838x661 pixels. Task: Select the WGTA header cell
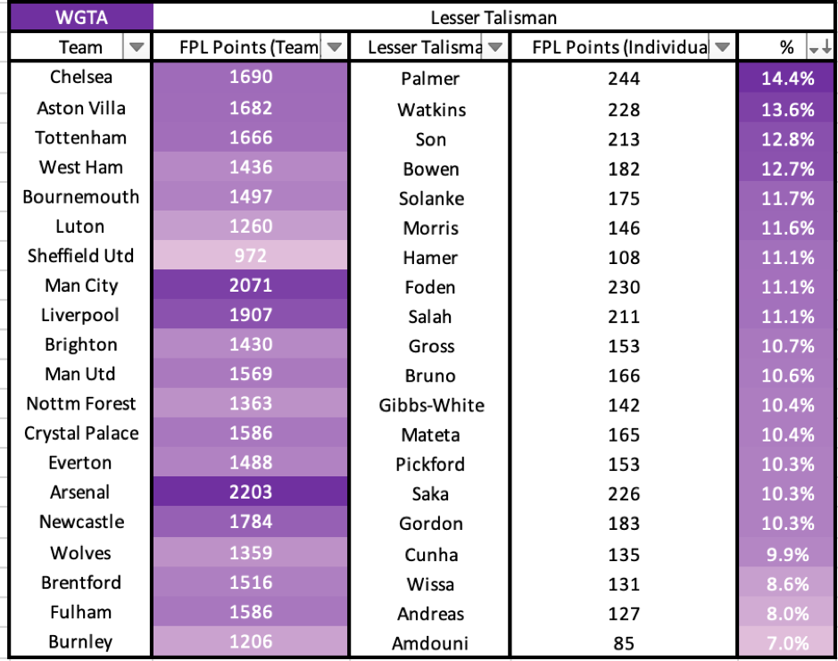77,17
